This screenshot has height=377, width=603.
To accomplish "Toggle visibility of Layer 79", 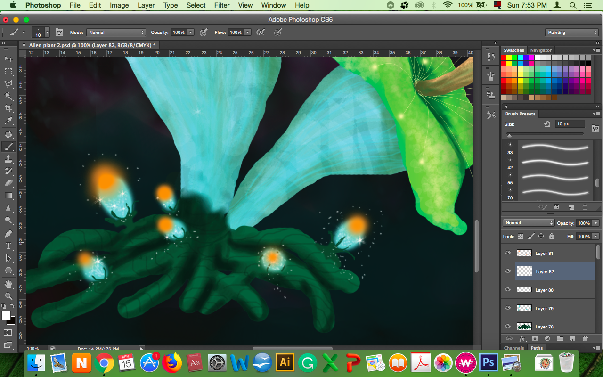I will (x=508, y=308).
